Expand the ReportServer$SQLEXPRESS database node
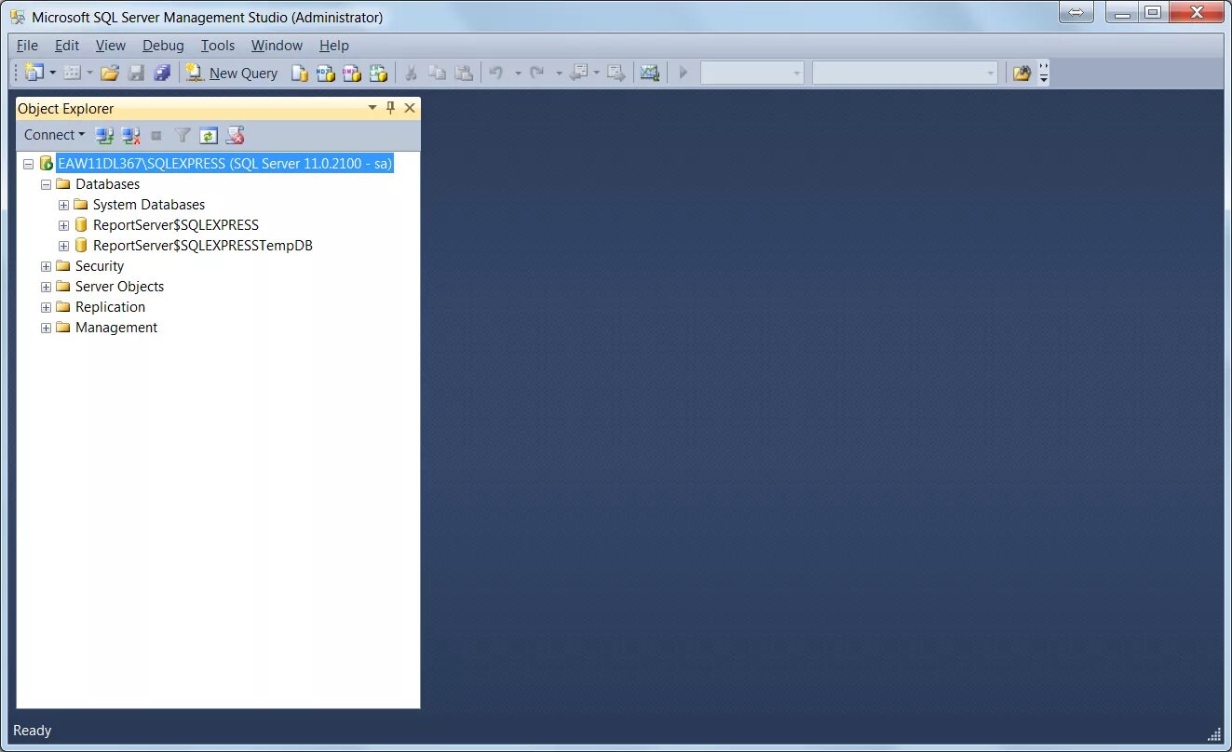1232x752 pixels. 63,225
